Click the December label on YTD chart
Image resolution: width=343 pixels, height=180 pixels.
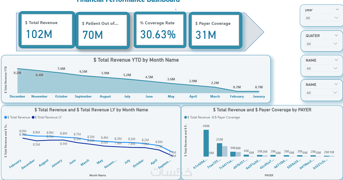(x=17, y=96)
